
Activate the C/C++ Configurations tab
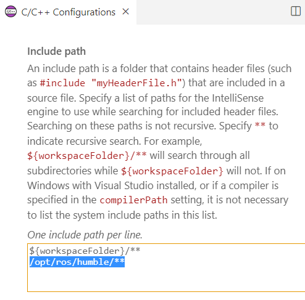tap(68, 12)
